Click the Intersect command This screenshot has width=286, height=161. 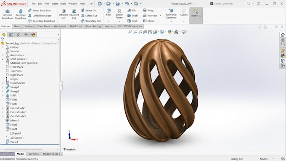click(x=150, y=16)
